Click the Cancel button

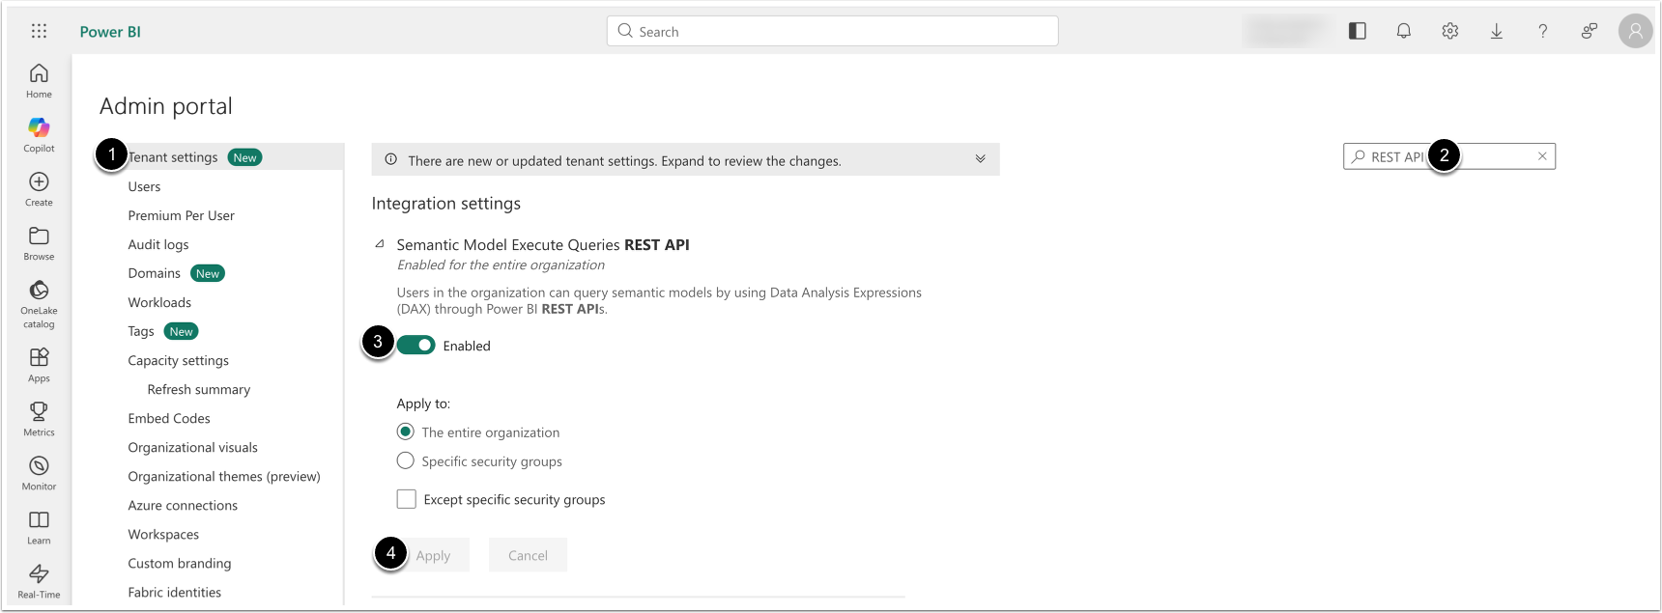coord(528,555)
